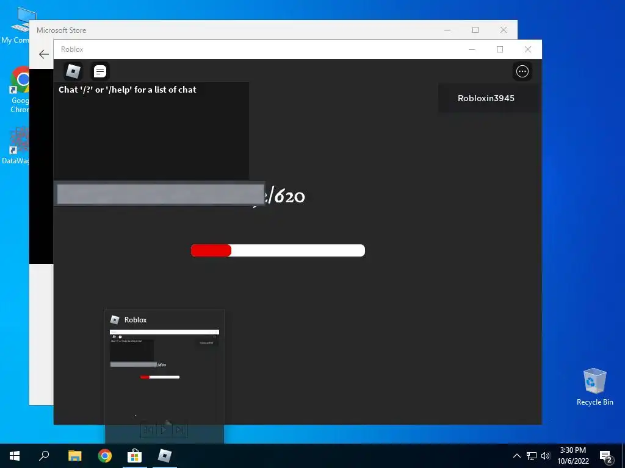Select the DataWag desktop shortcut
This screenshot has height=468, width=625.
pyautogui.click(x=16, y=146)
